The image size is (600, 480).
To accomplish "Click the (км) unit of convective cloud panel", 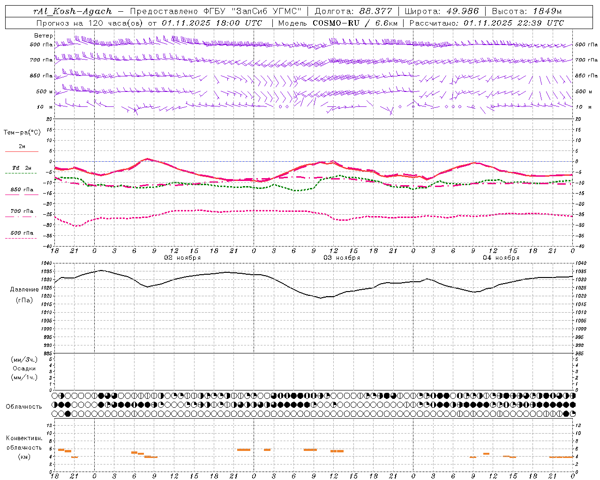I will (x=24, y=457).
